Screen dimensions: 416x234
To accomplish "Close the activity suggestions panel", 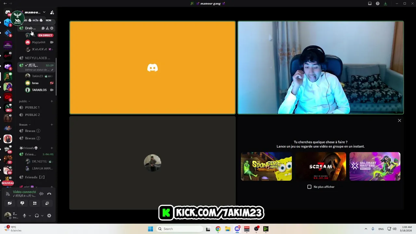I will pyautogui.click(x=399, y=121).
